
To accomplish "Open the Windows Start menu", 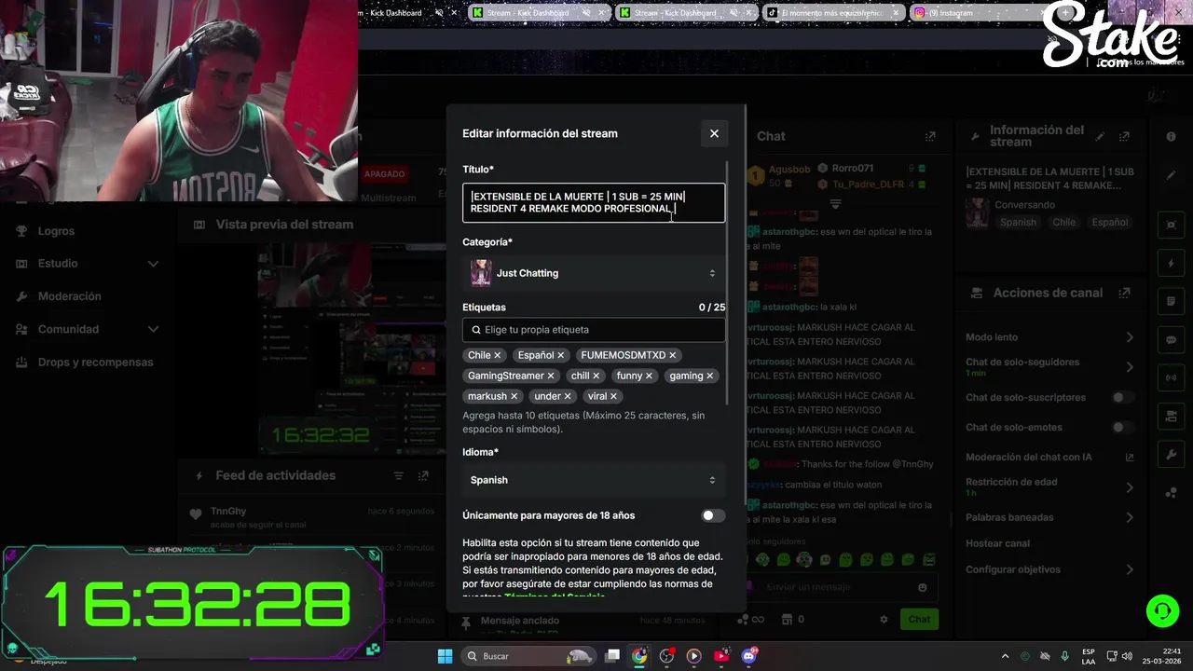I will pos(445,656).
